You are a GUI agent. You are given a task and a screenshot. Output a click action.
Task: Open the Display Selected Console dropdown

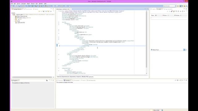pos(179,80)
